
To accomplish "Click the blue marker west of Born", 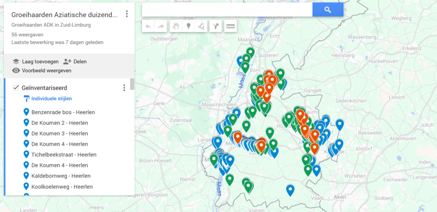I will (240, 61).
